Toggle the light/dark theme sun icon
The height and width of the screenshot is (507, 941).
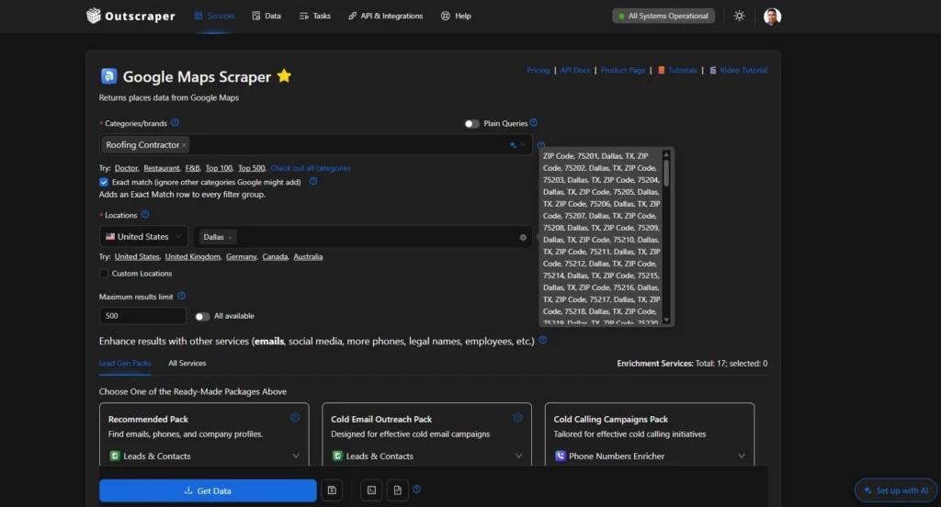pyautogui.click(x=740, y=17)
